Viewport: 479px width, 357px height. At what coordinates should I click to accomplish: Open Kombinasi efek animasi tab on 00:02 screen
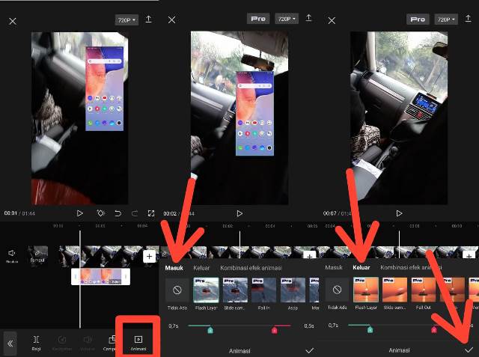(251, 268)
